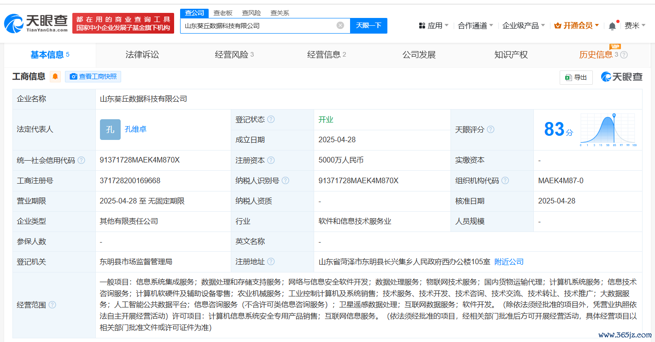655x342 pixels.
Task: Click help icon beside 组织机构代码
Action: (505, 180)
